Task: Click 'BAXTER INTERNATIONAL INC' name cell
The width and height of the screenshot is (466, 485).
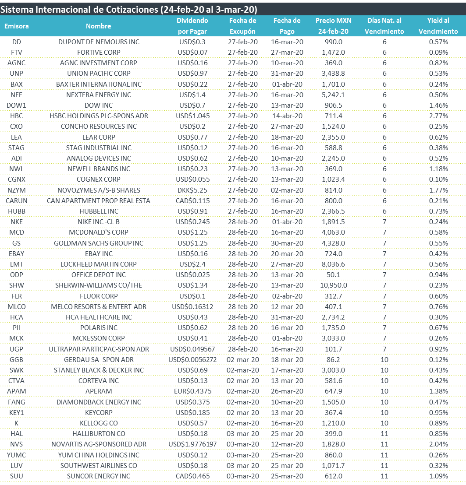Action: (99, 84)
